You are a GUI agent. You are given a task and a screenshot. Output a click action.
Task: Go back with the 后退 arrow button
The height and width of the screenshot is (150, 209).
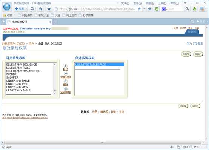pyautogui.click(x=20, y=9)
